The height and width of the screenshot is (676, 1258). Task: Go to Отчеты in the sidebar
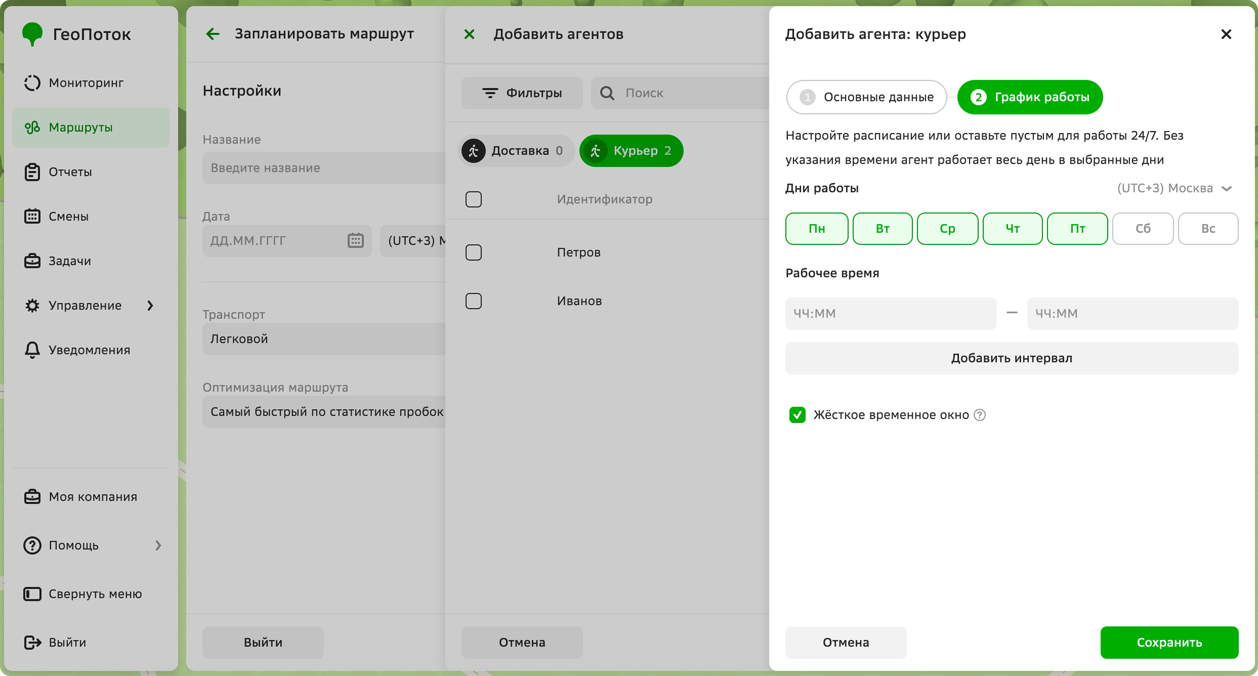pos(91,172)
